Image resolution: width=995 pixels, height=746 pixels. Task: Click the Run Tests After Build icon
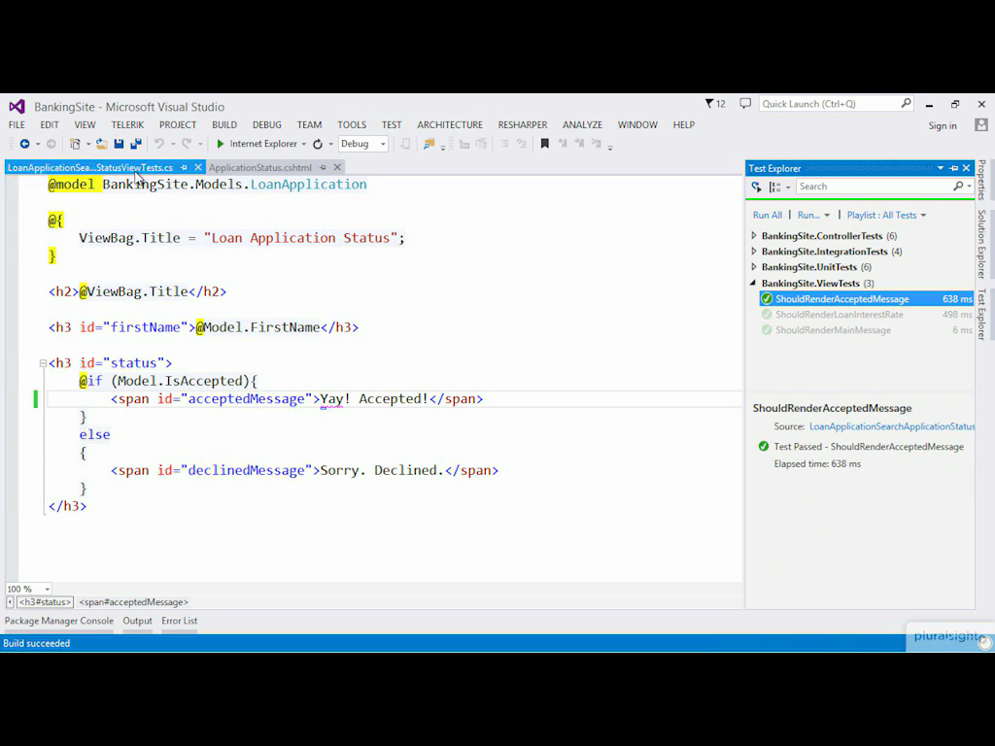pos(756,186)
